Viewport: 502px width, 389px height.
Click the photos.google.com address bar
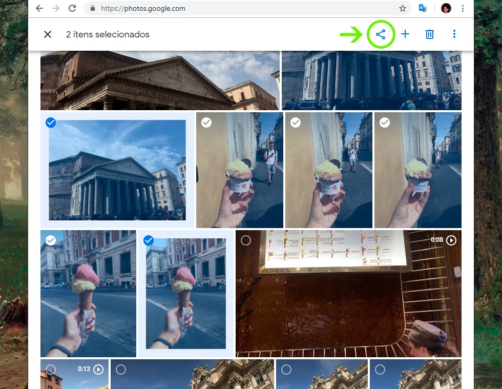click(231, 8)
